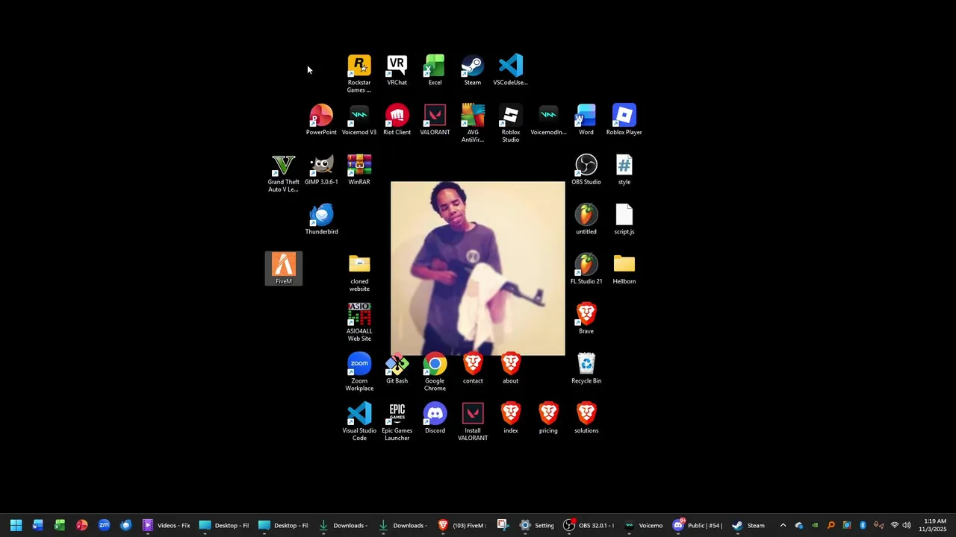Click the Recycle Bin
956x537 pixels.
[586, 368]
